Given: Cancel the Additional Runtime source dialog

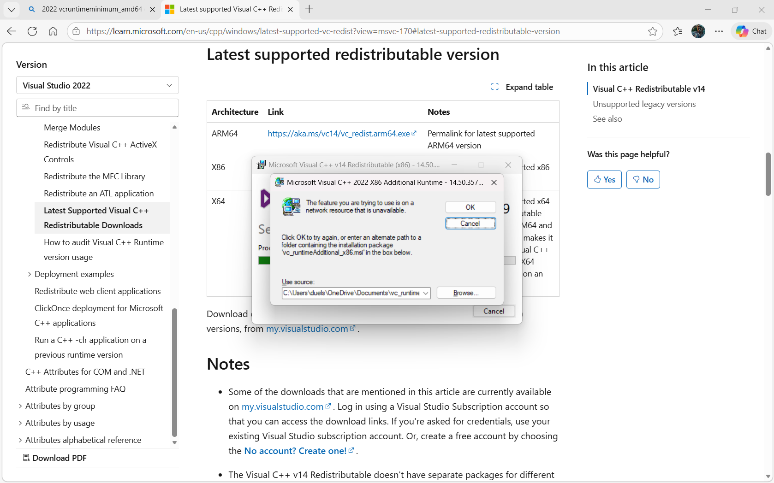Looking at the screenshot, I should coord(470,224).
